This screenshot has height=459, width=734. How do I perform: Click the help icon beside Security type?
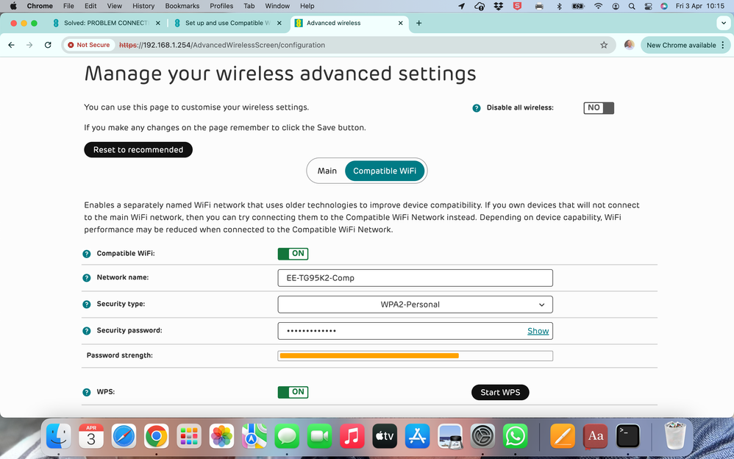87,305
